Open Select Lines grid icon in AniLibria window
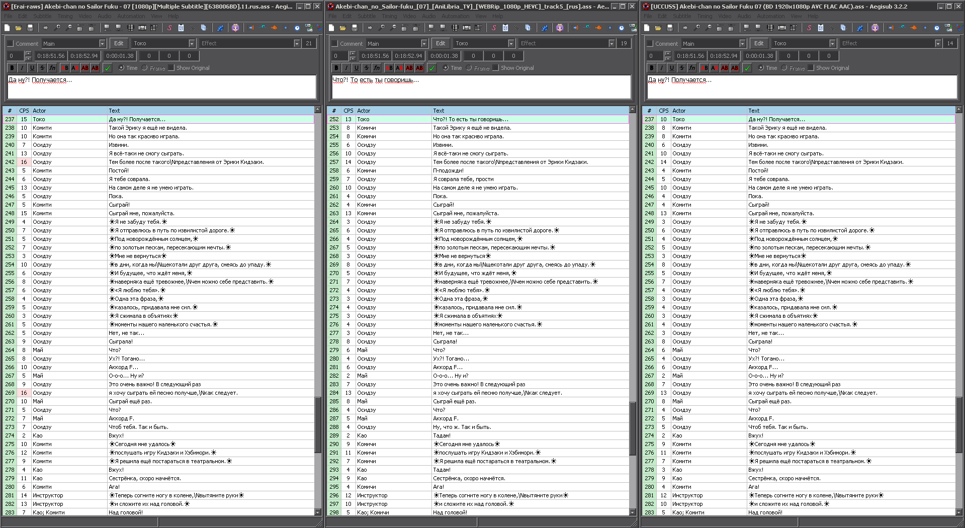 tap(455, 28)
